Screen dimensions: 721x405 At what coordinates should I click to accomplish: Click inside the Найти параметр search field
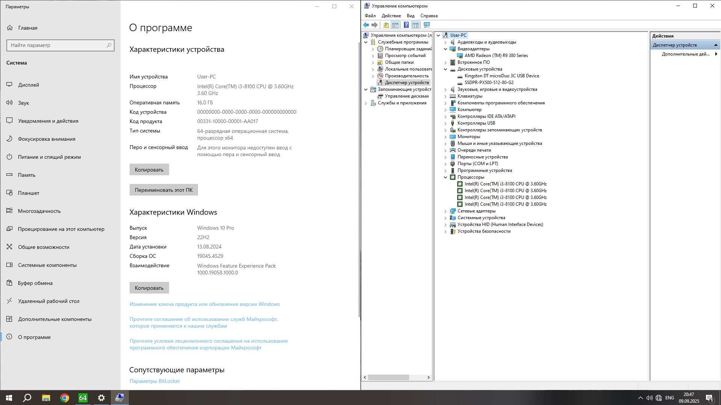click(60, 45)
